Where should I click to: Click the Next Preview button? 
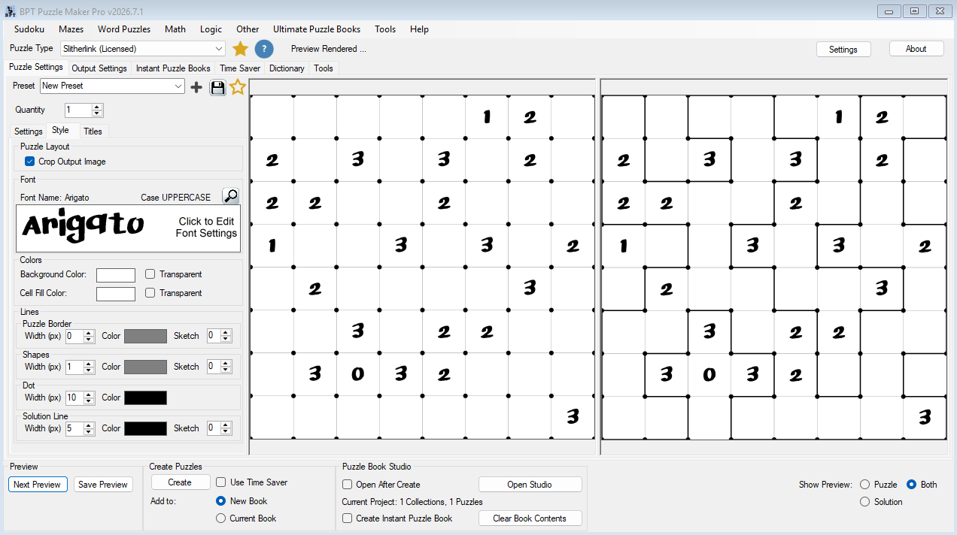[38, 485]
